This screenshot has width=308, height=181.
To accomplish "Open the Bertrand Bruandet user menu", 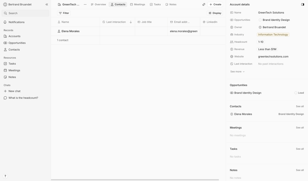I will point(17,4).
